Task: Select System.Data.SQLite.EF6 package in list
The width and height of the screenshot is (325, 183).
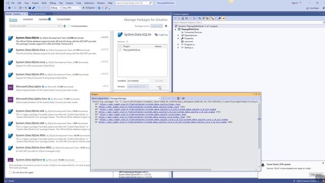Action: pos(58,76)
